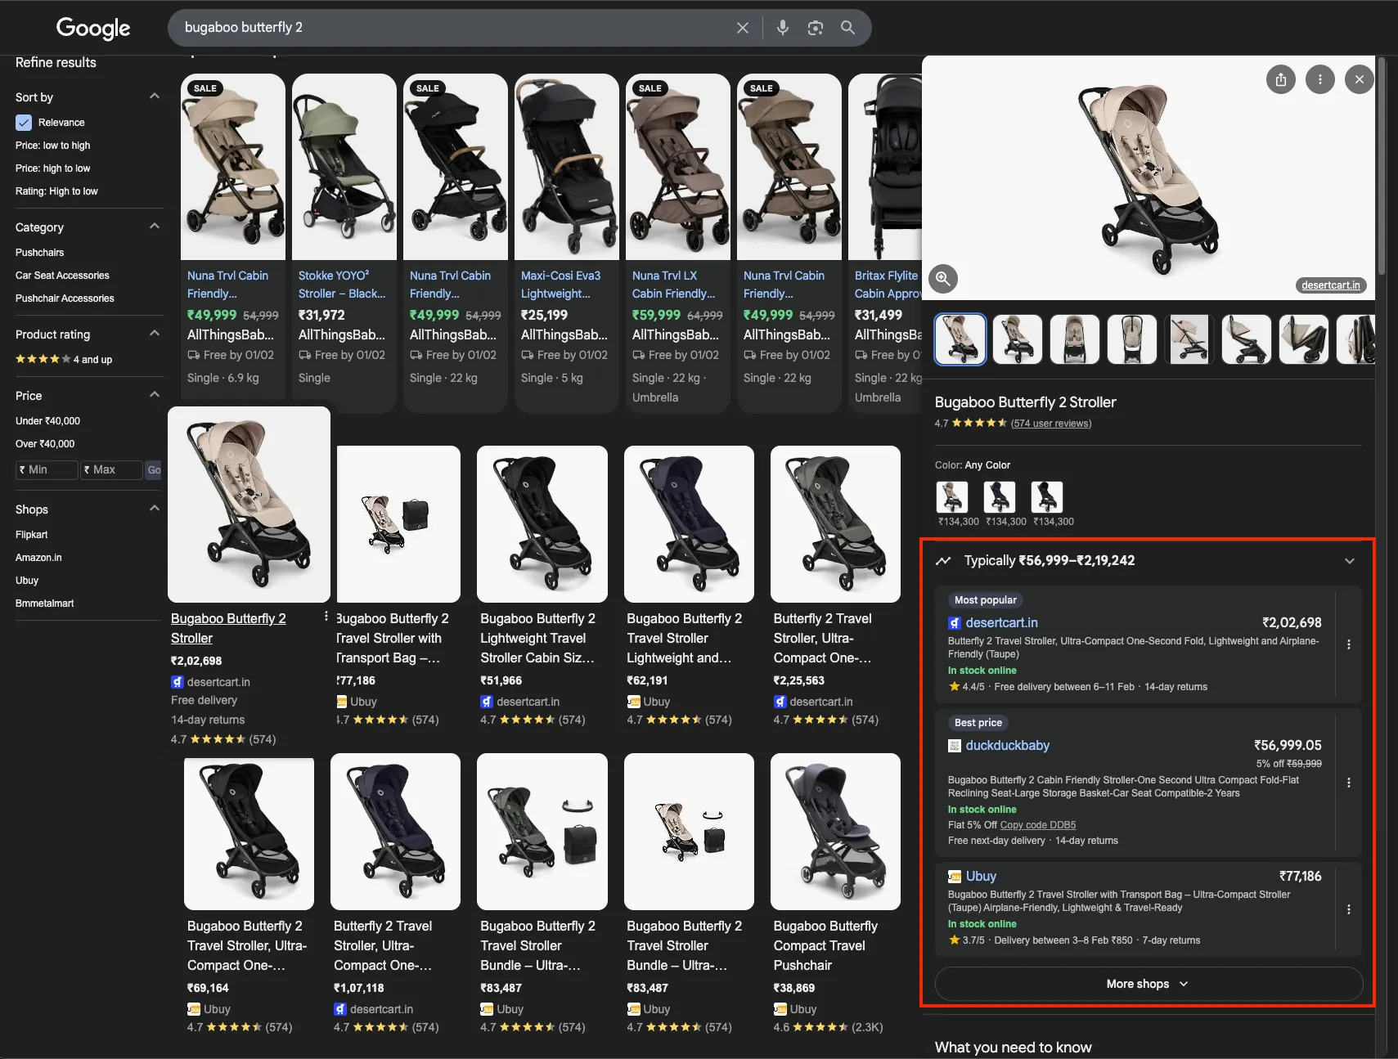Clear the search box with the X icon

[x=743, y=28]
